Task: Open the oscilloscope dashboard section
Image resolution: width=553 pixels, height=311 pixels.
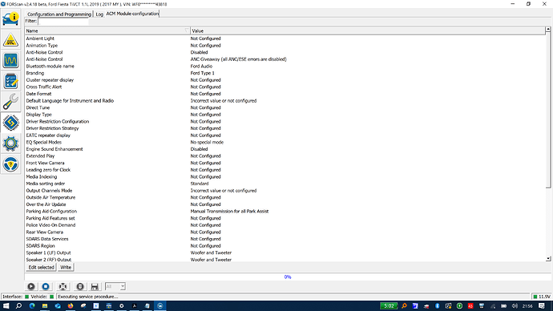Action: click(x=10, y=60)
